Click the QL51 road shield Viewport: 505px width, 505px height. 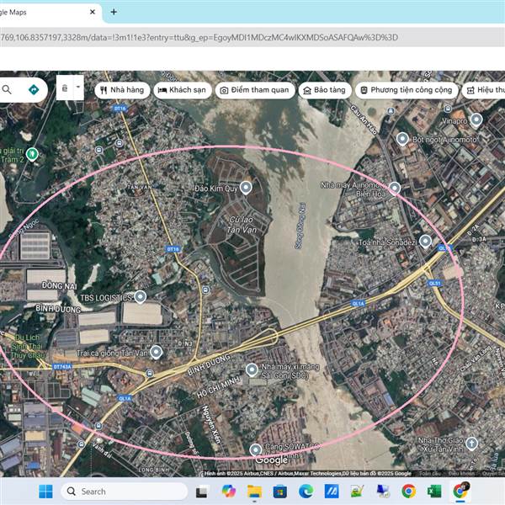click(x=434, y=283)
